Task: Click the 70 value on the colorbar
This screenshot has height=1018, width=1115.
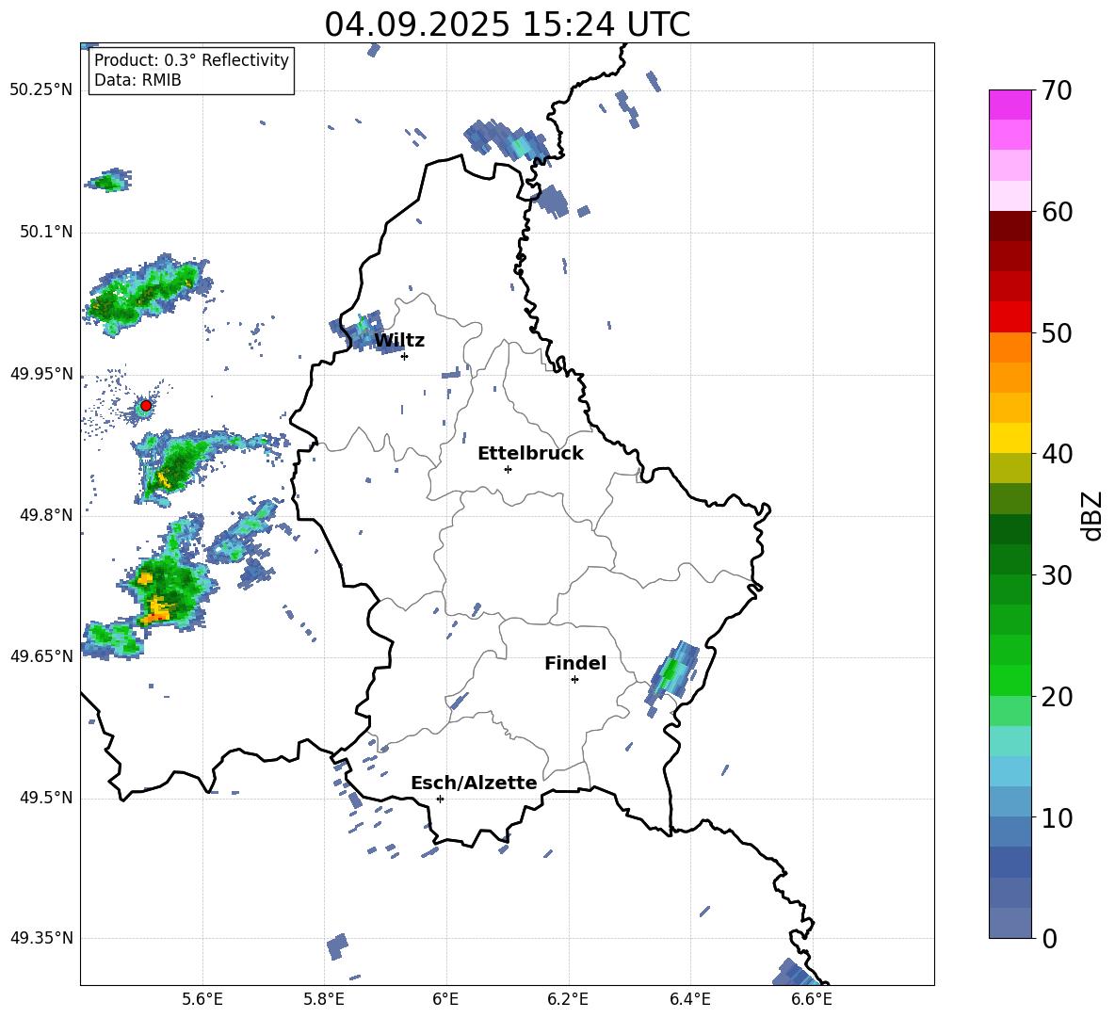Action: (1056, 90)
